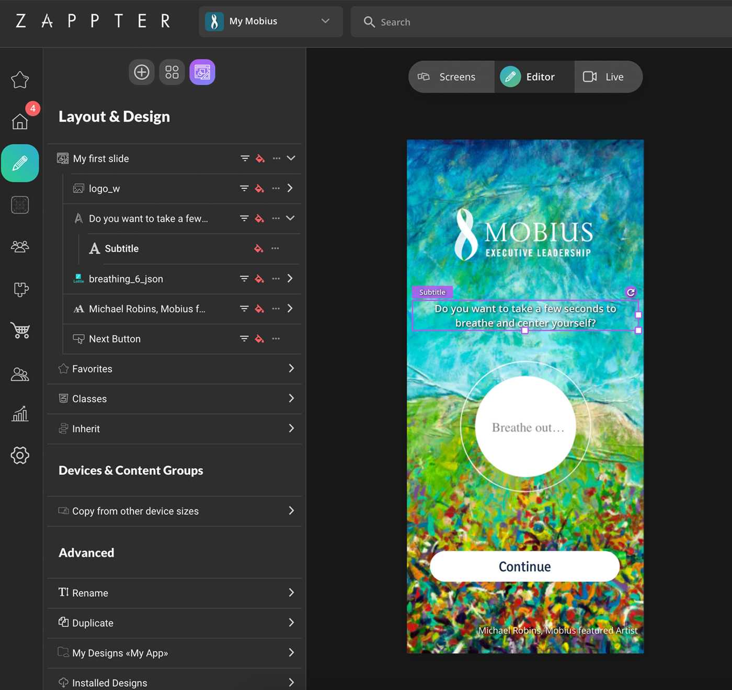Open the My Mobius app dropdown
732x690 pixels.
tap(271, 21)
